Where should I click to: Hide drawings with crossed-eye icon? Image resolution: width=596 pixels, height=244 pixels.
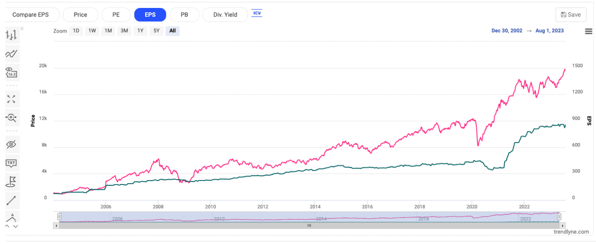(11, 144)
